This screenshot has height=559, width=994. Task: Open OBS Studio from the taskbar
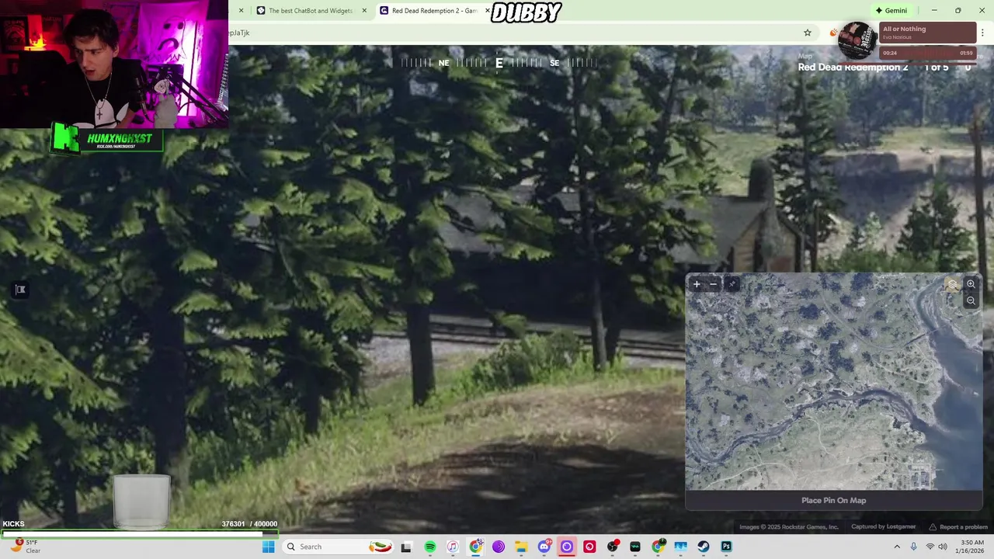pos(613,547)
